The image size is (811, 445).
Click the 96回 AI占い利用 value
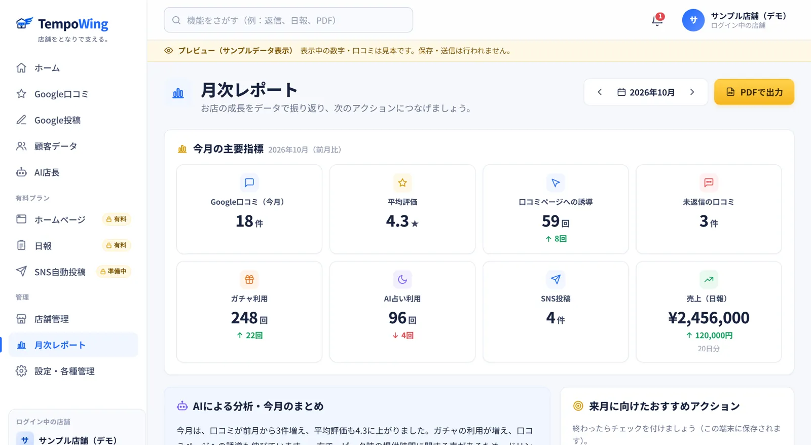point(402,318)
